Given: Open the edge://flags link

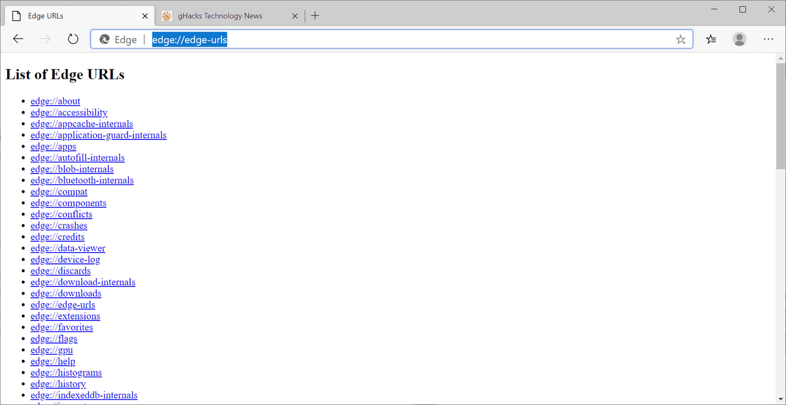Looking at the screenshot, I should pos(53,338).
